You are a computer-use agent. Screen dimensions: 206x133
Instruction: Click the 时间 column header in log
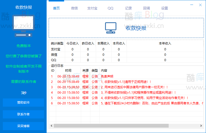(68, 71)
